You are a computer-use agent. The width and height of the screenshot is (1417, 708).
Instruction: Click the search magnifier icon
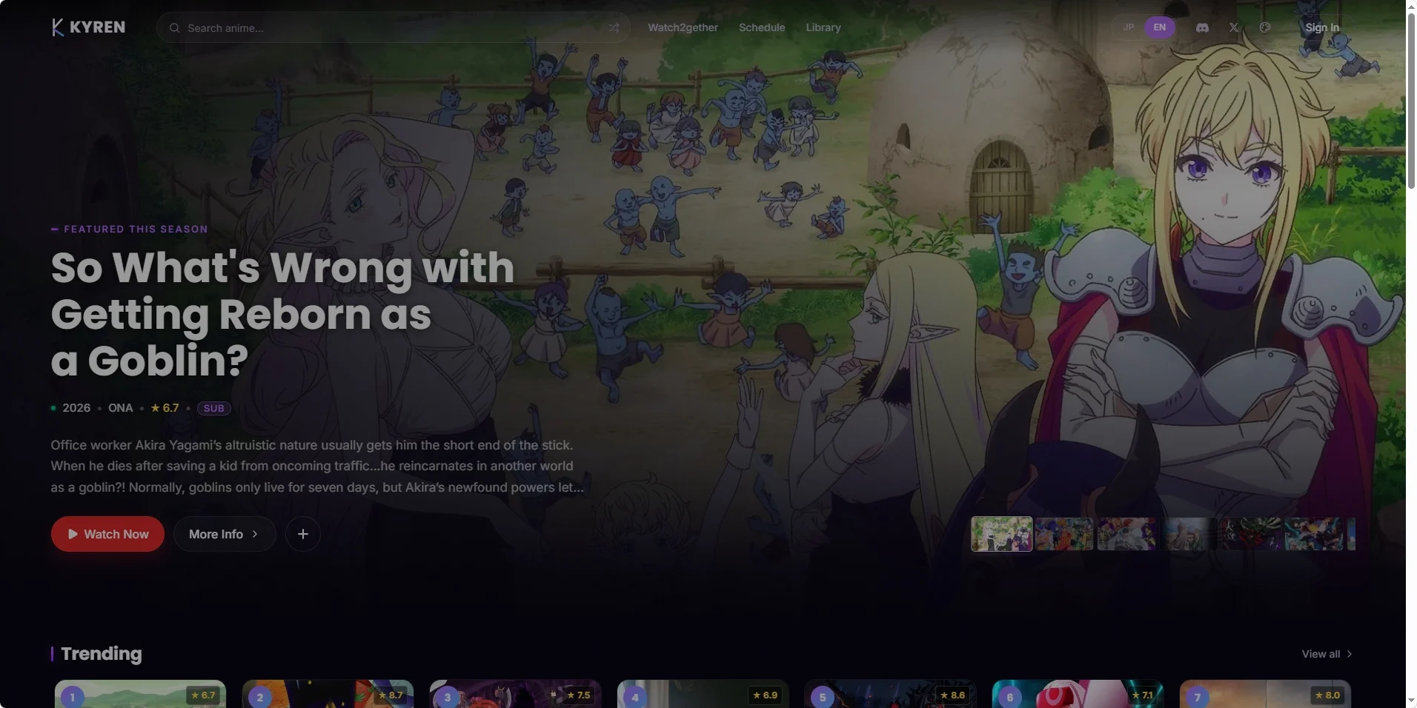tap(174, 28)
